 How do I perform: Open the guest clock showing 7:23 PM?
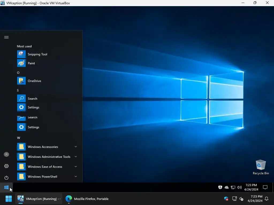point(251,187)
